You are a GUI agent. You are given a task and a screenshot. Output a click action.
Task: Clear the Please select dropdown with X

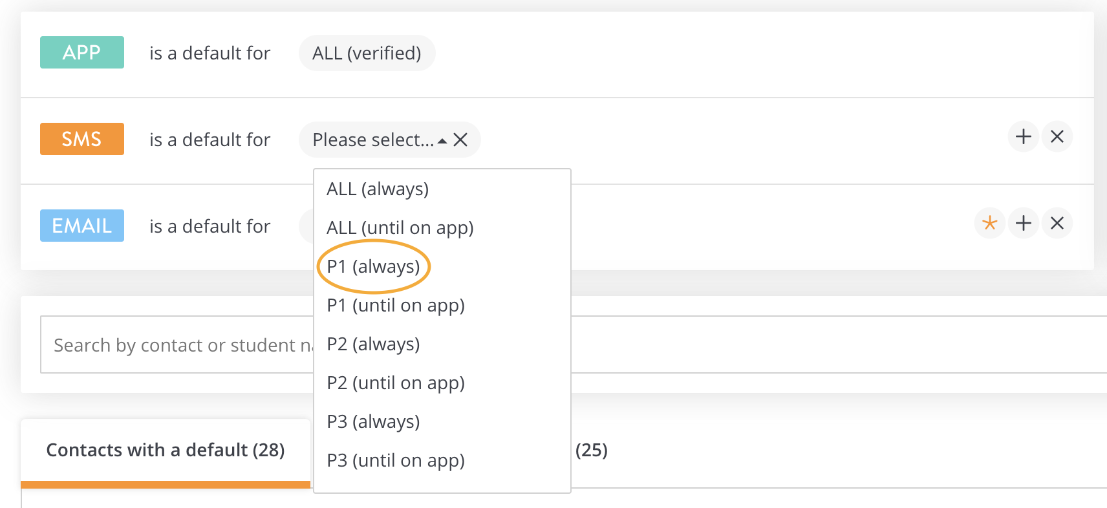[460, 140]
